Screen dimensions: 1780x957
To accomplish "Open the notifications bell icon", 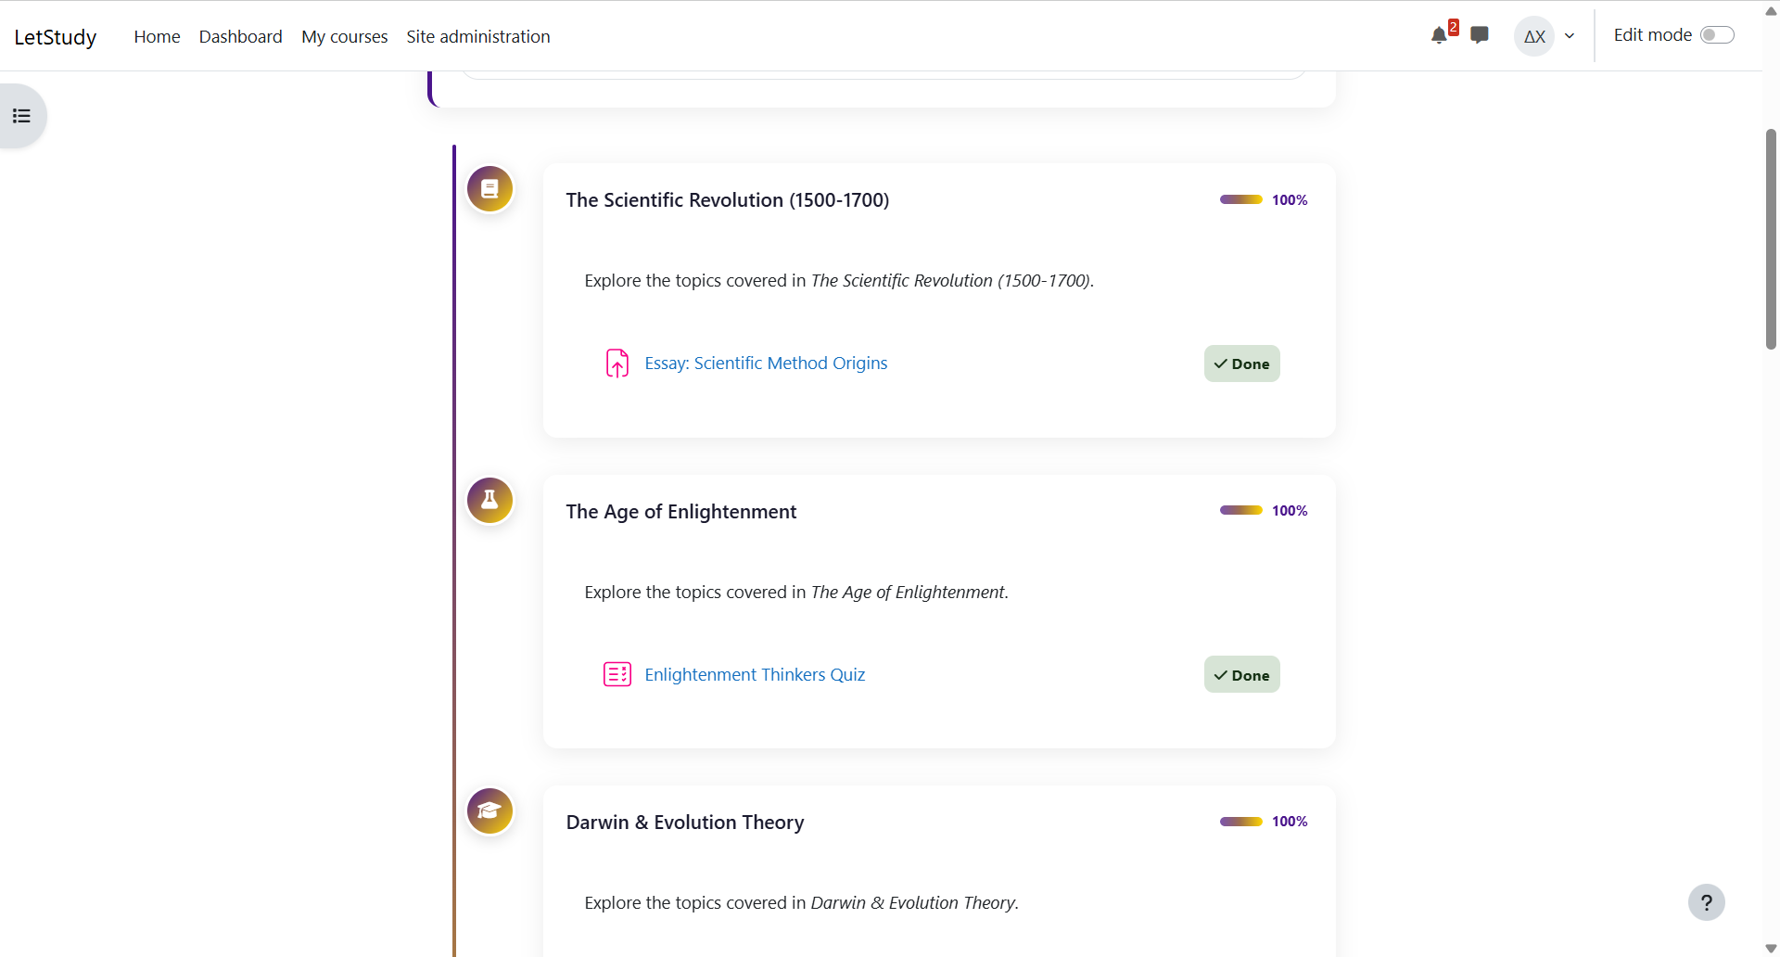I will click(1439, 36).
